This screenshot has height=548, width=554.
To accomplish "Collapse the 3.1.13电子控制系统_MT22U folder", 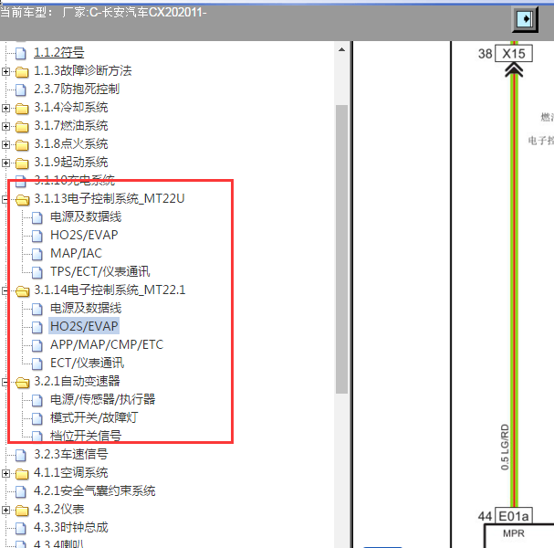I will pyautogui.click(x=5, y=199).
